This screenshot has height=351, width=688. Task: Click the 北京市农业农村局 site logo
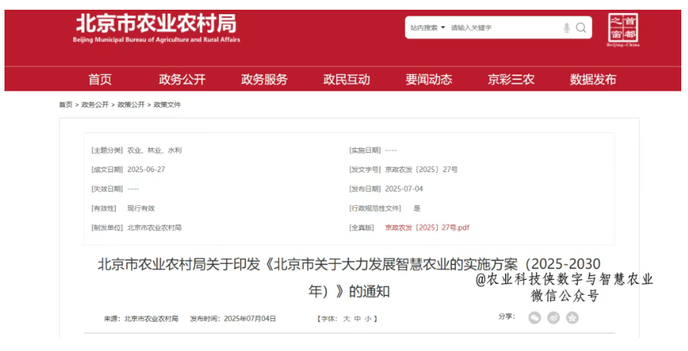pos(157,28)
